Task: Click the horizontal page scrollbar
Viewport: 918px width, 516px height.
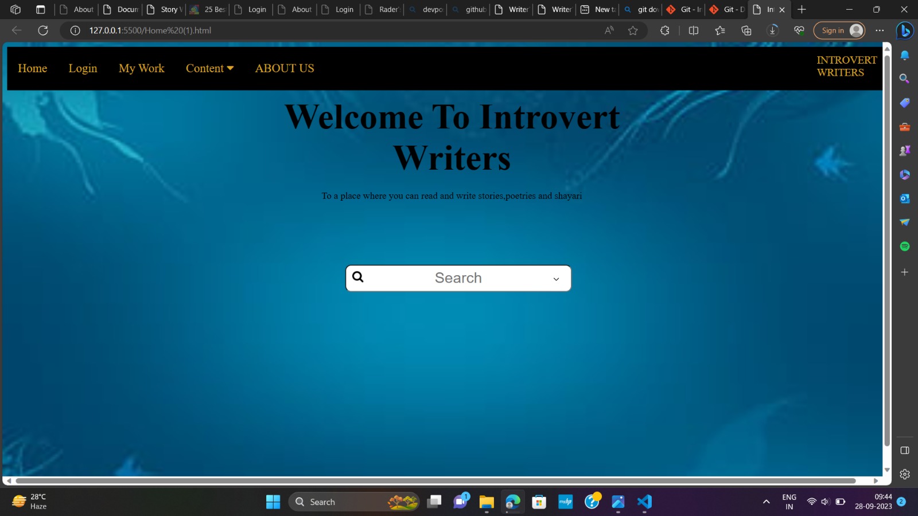Action: pos(436,480)
